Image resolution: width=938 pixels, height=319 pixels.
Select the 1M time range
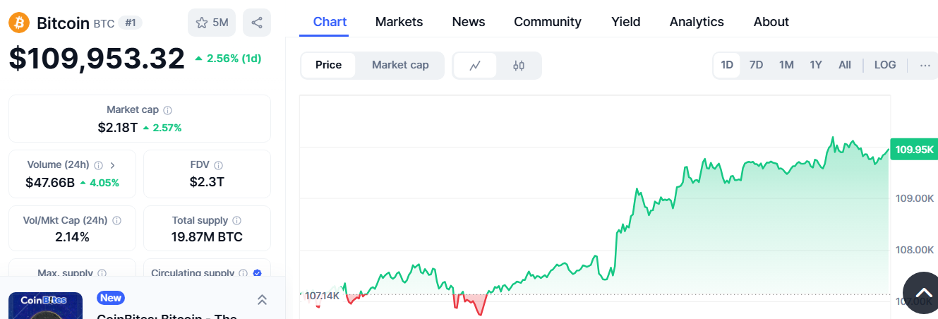click(786, 65)
